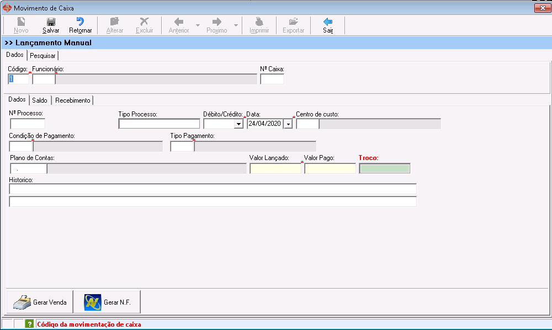Image resolution: width=552 pixels, height=330 pixels.
Task: Open the Saldo tab
Action: pos(40,100)
